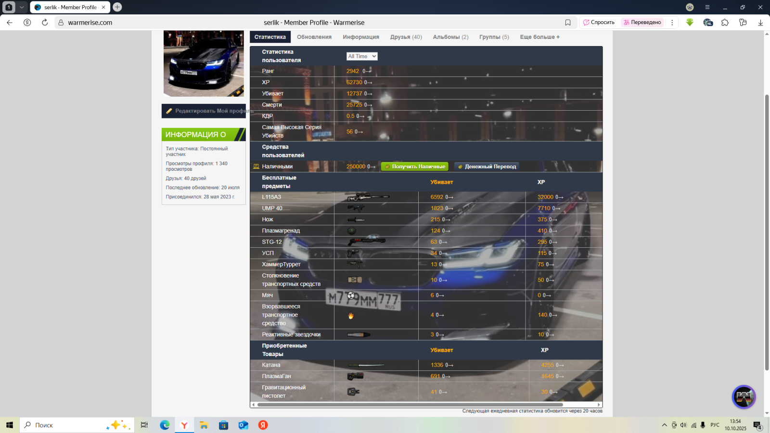This screenshot has height=433, width=770.
Task: Open browser extensions puzzle icon
Action: (x=725, y=23)
